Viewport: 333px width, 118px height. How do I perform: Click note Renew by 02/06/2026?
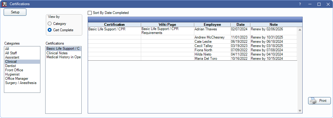pos(274,31)
